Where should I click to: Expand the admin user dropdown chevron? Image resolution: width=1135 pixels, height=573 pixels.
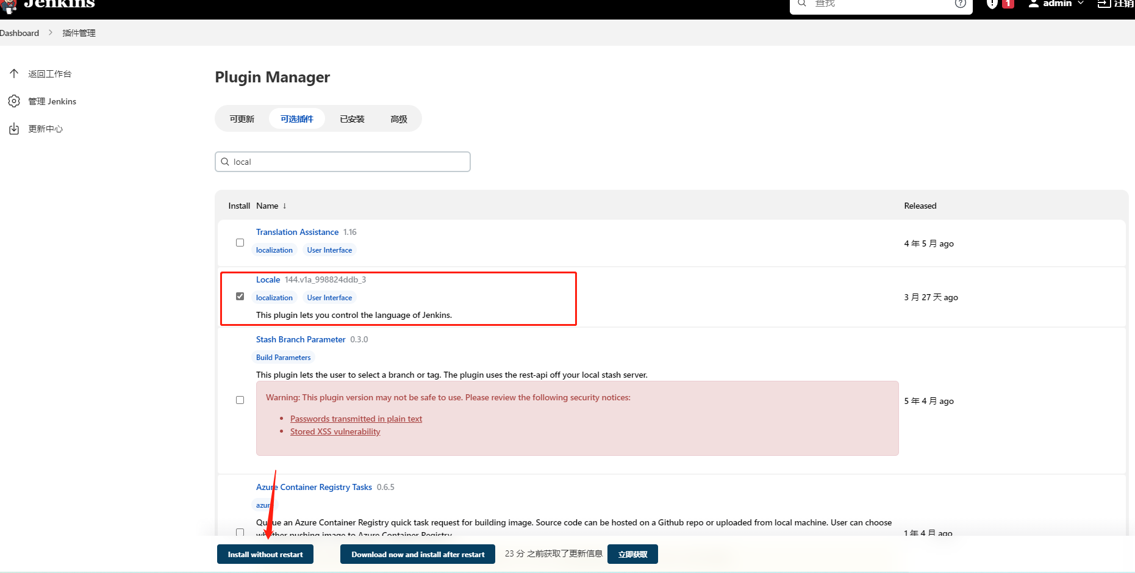tap(1081, 3)
